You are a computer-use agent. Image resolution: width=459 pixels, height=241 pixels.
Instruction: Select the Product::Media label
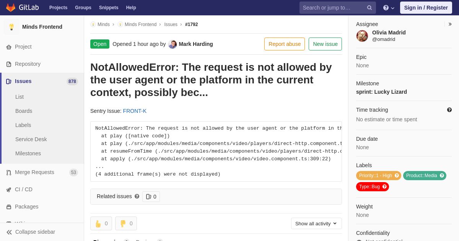click(x=422, y=176)
